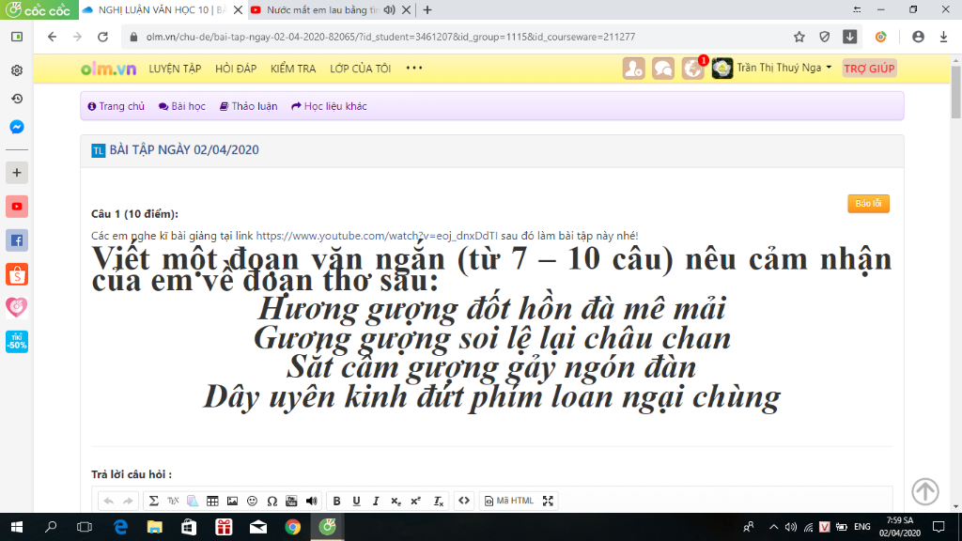Insert audio using the speaker icon
The width and height of the screenshot is (962, 541).
[311, 502]
